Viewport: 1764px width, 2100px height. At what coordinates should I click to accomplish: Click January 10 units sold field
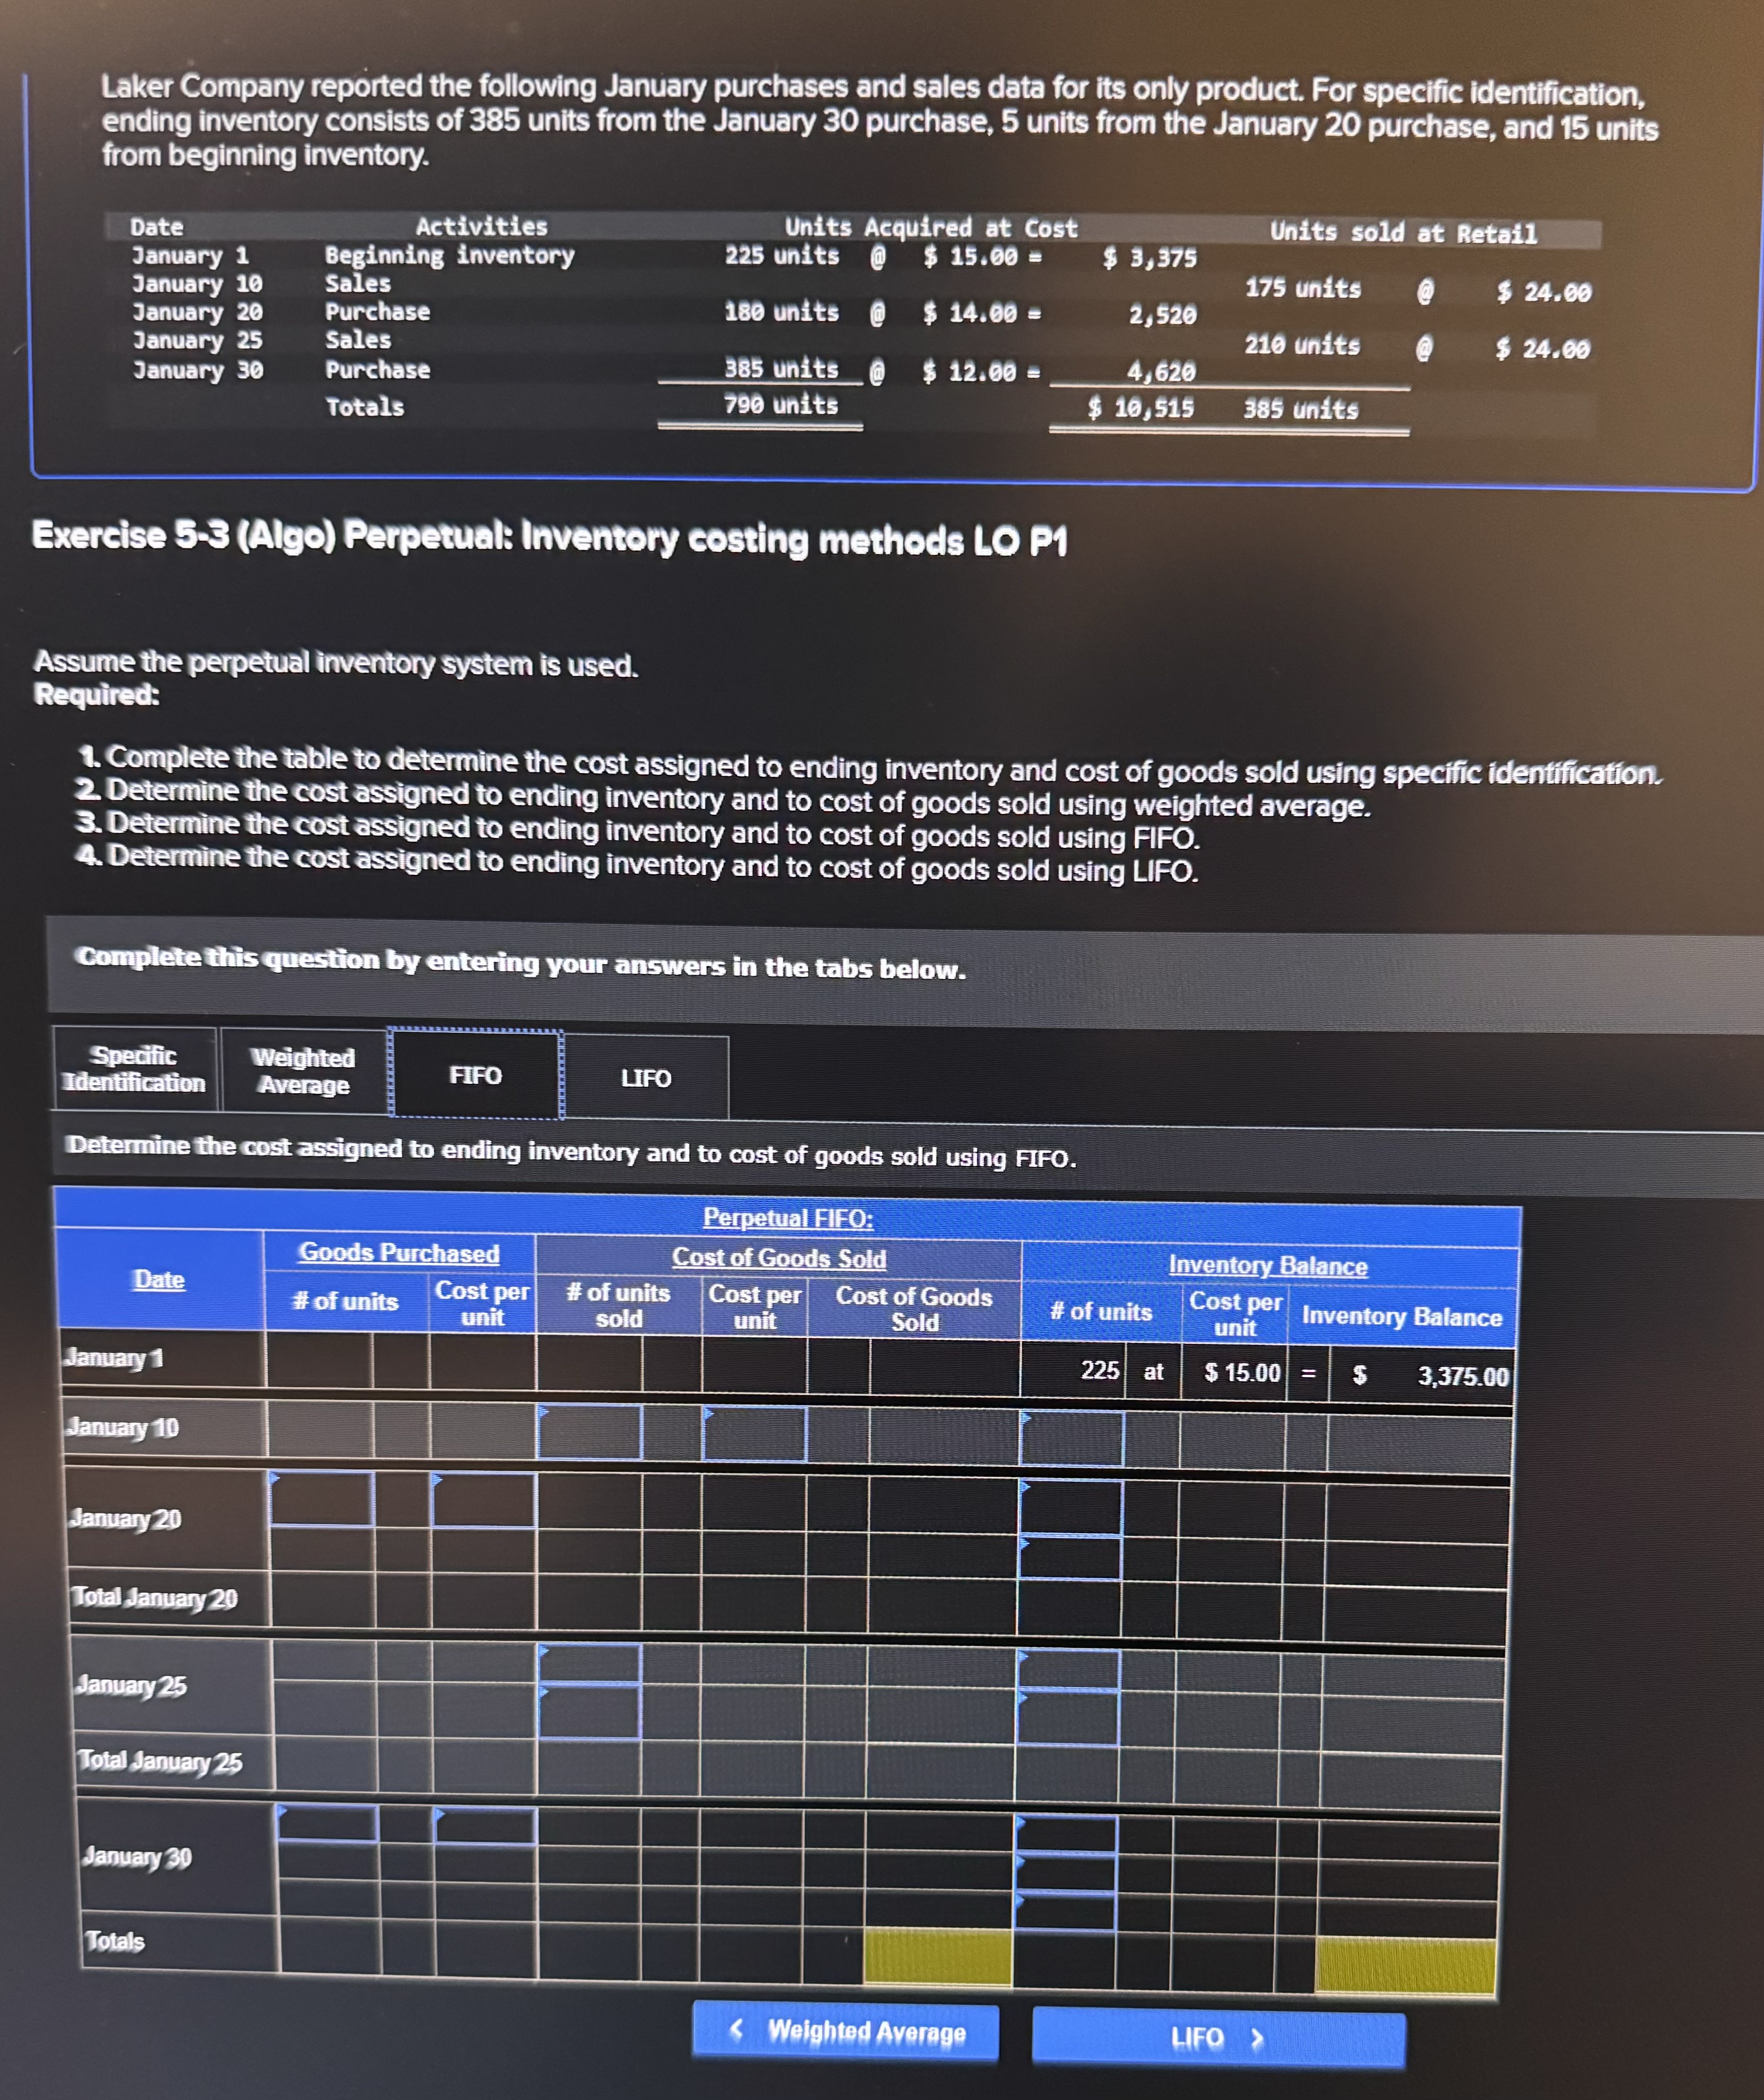(x=589, y=1432)
